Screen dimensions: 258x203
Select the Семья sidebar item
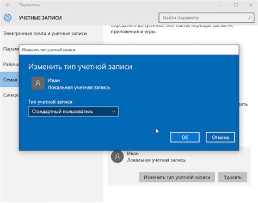coord(9,80)
